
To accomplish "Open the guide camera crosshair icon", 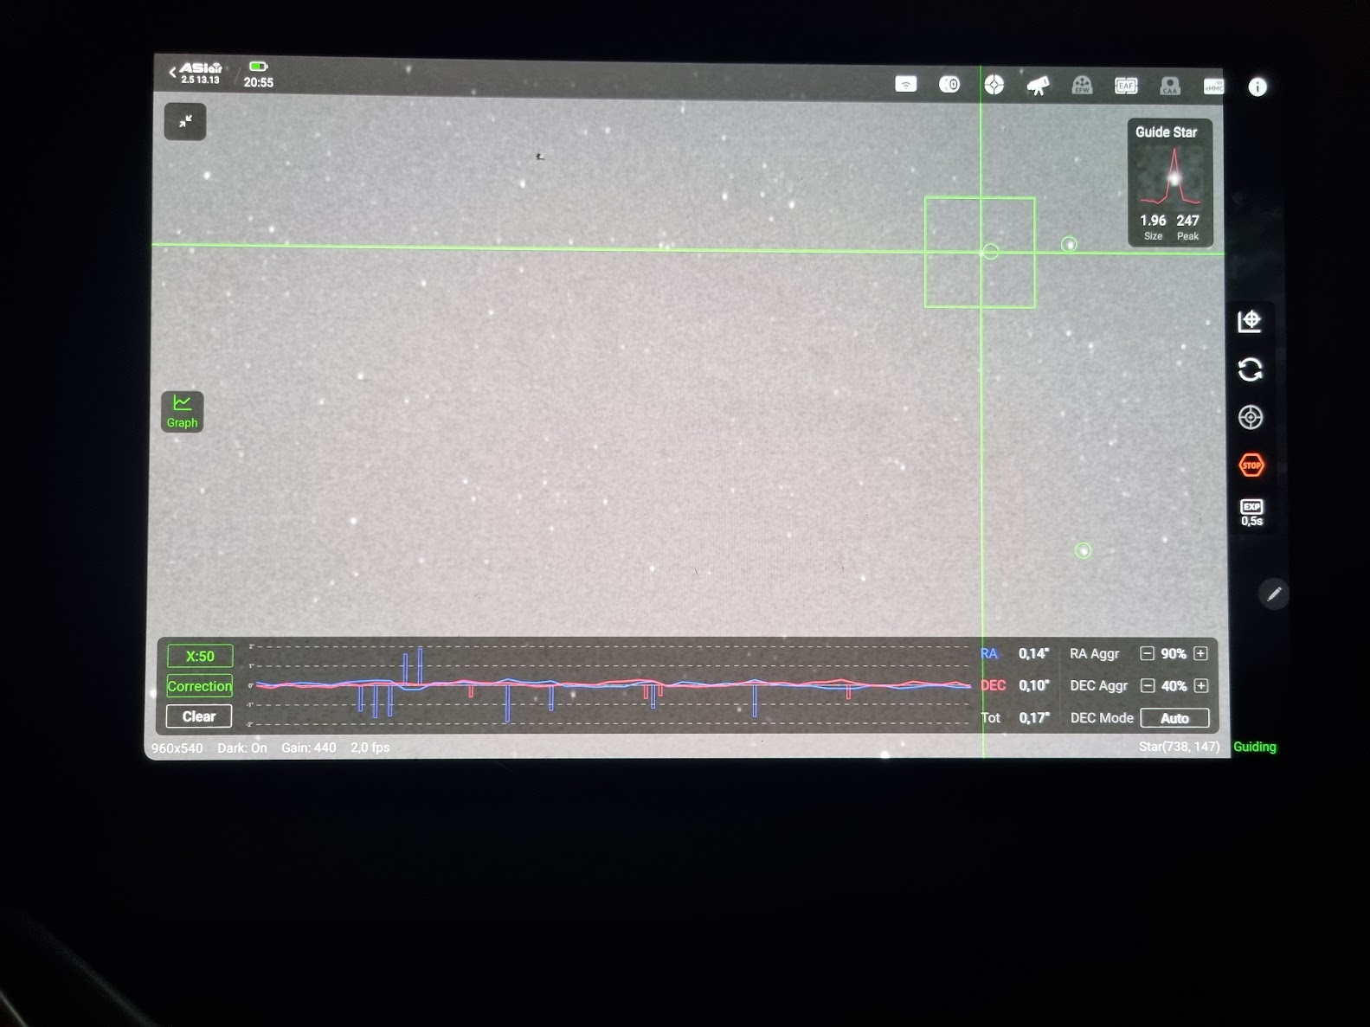I will point(994,85).
